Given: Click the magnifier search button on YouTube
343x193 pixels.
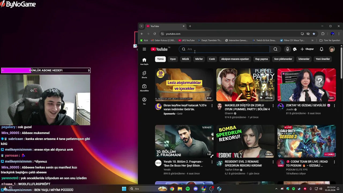Looking at the screenshot, I should point(275,49).
